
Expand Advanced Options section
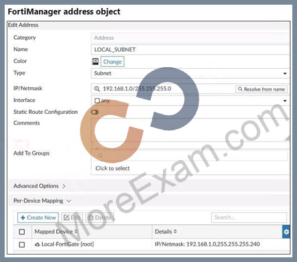coord(40,186)
